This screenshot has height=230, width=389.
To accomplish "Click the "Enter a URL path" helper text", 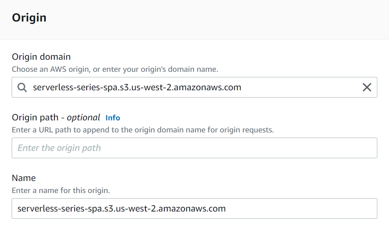I will 142,129.
